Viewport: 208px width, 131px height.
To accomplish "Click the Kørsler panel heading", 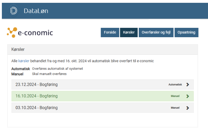I will 18,49.
